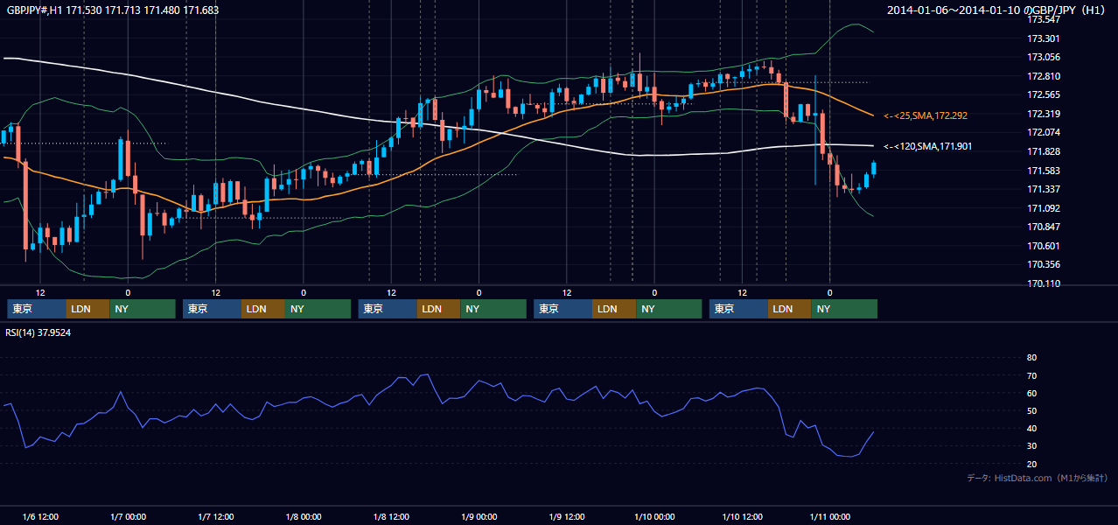This screenshot has width=1118, height=525.
Task: Click the last blue candlestick on the chart
Action: pyautogui.click(x=874, y=168)
